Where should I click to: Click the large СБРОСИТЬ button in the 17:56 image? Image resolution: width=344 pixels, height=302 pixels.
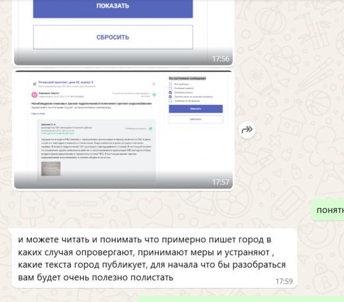click(x=113, y=37)
